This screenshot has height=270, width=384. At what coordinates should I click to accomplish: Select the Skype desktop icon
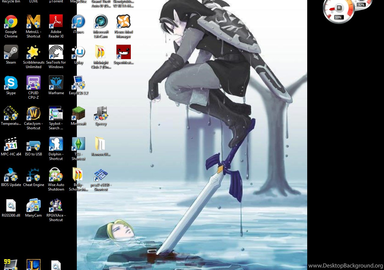pos(11,82)
